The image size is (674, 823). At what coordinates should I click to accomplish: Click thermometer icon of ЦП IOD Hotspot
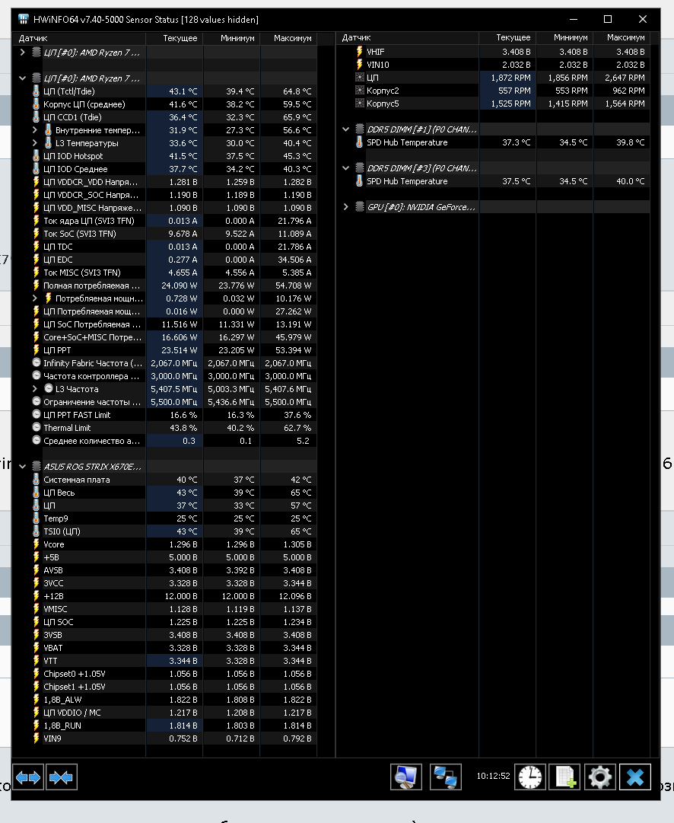36,155
